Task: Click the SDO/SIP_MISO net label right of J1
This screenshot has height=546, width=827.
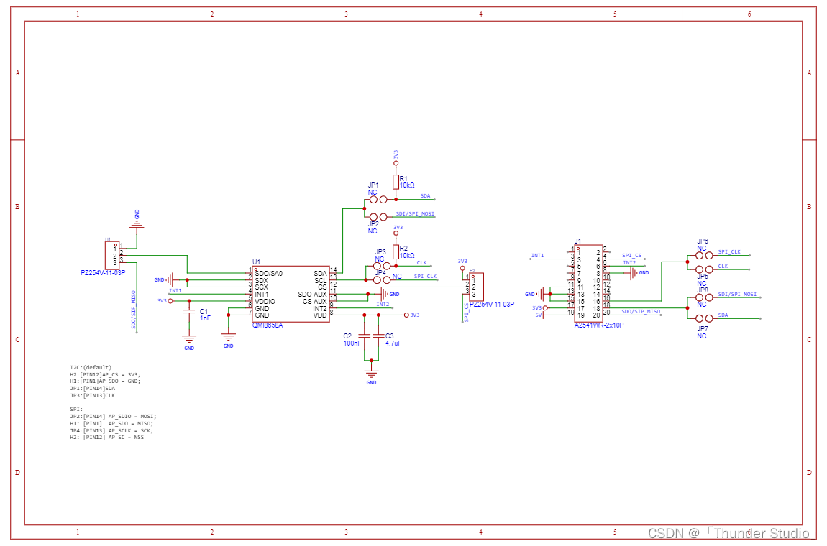Action: click(641, 312)
